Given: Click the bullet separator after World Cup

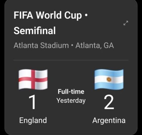Looking at the screenshot, I should coord(86,15).
